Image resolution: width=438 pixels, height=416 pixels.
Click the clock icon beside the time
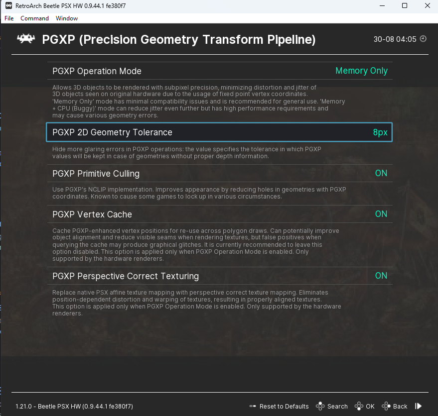coord(423,39)
